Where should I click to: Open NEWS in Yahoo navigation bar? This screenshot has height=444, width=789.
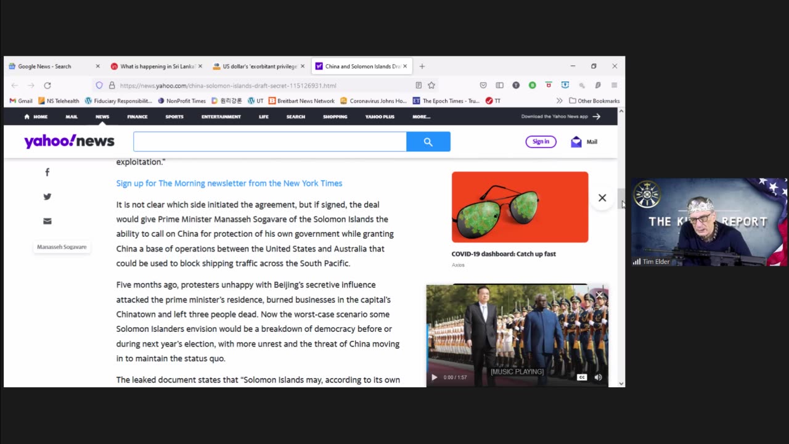click(102, 117)
